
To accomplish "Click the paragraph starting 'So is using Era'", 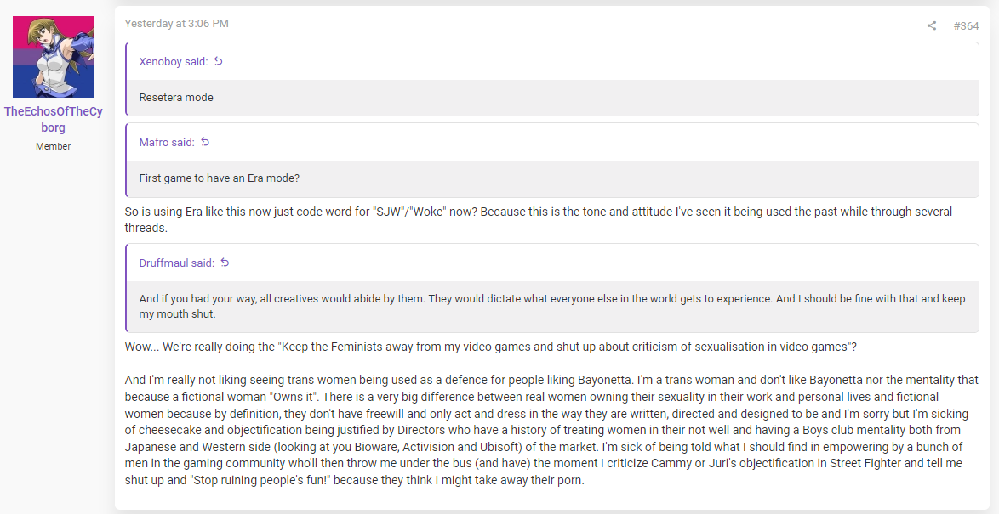I will [x=539, y=219].
